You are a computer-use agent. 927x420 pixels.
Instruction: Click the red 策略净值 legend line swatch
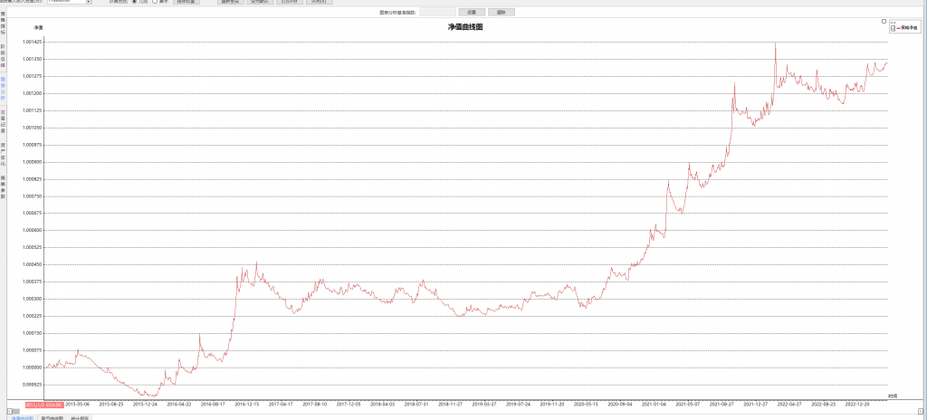(x=900, y=29)
